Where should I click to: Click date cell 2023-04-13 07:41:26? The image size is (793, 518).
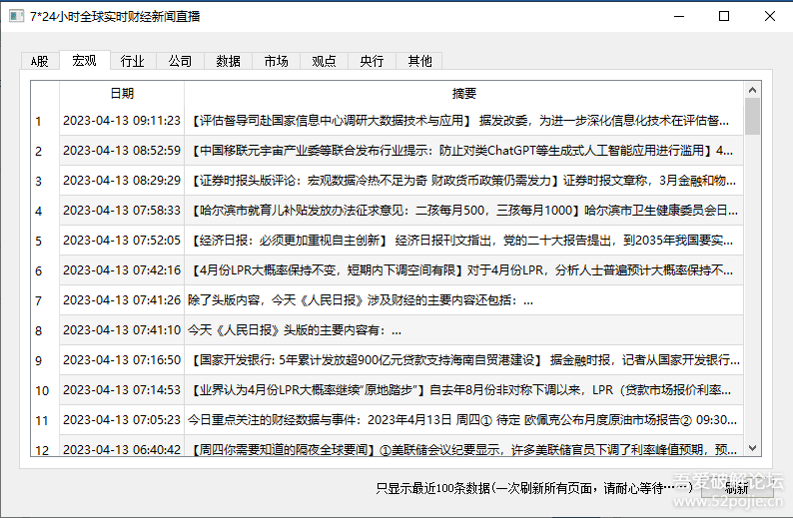(122, 300)
